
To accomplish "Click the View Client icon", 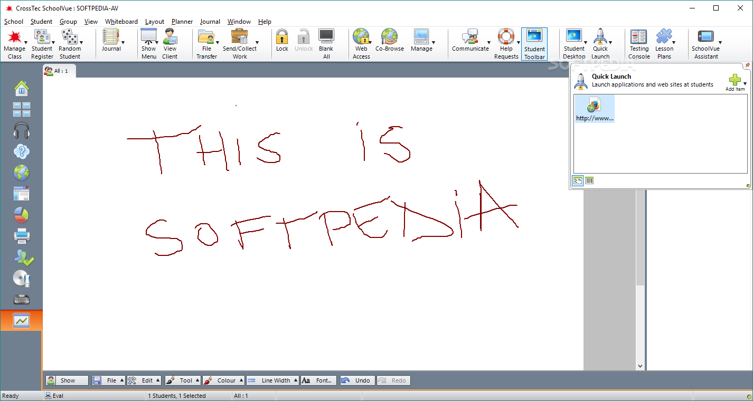I will pos(170,36).
